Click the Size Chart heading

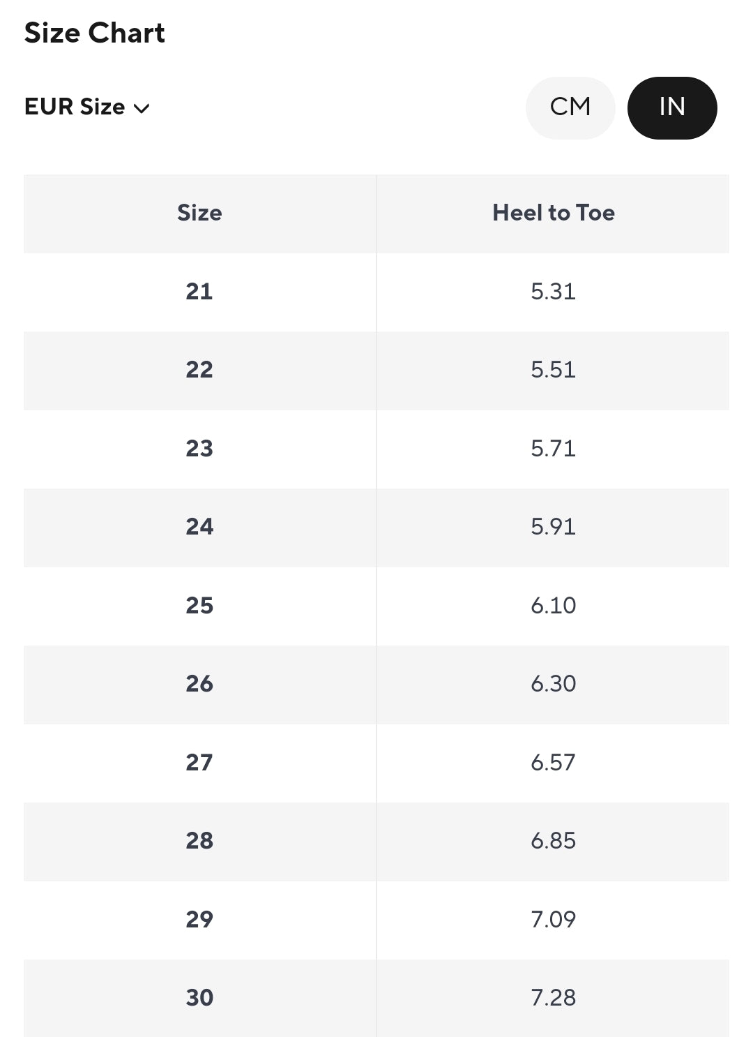click(x=95, y=33)
